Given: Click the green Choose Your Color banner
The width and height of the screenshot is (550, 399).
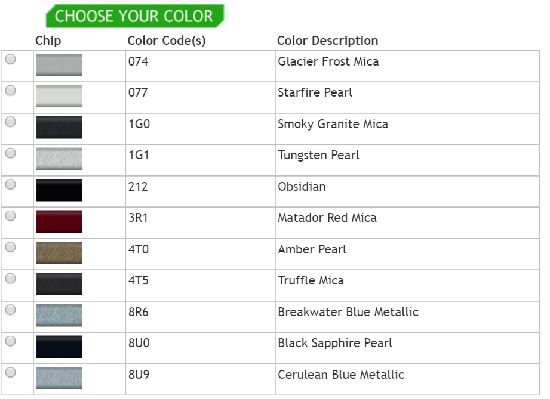Looking at the screenshot, I should [x=134, y=16].
